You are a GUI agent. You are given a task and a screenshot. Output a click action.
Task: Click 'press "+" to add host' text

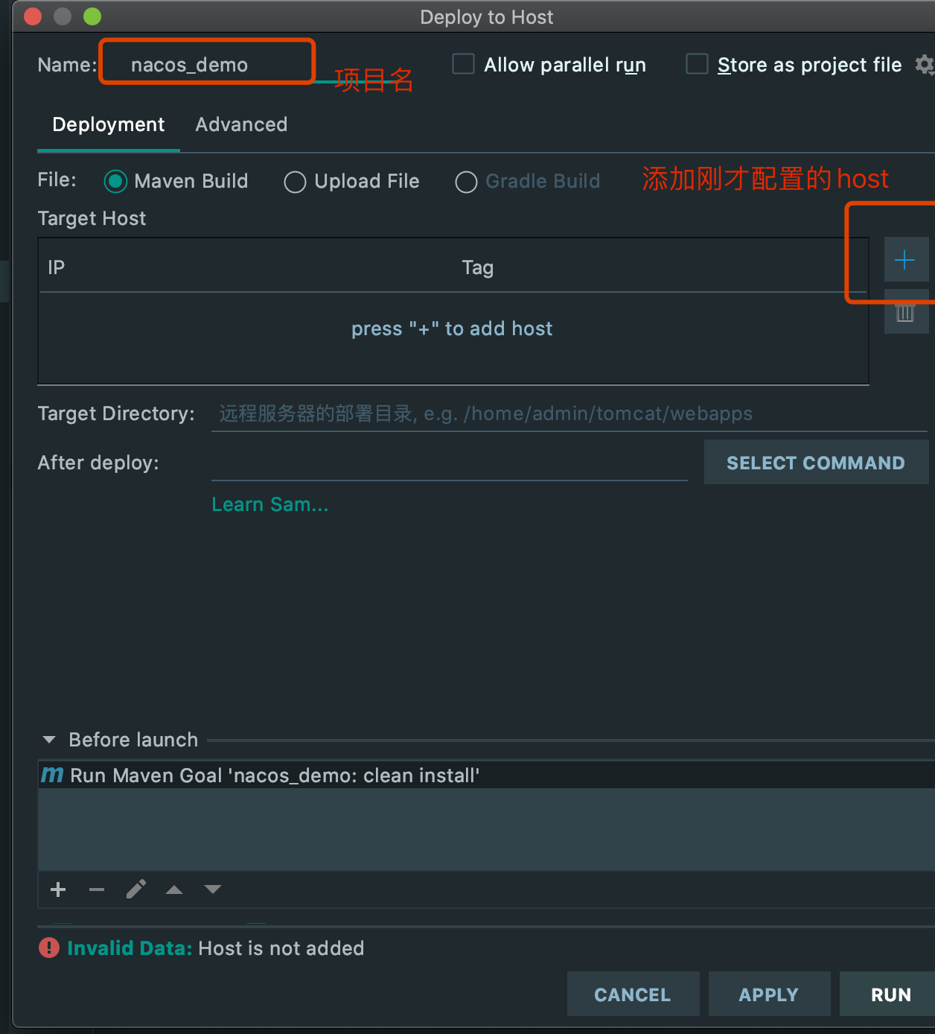[x=452, y=329]
